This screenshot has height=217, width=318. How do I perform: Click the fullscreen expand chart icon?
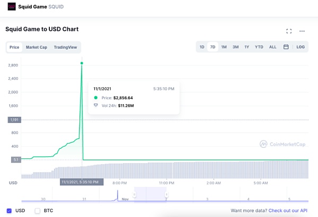[289, 31]
